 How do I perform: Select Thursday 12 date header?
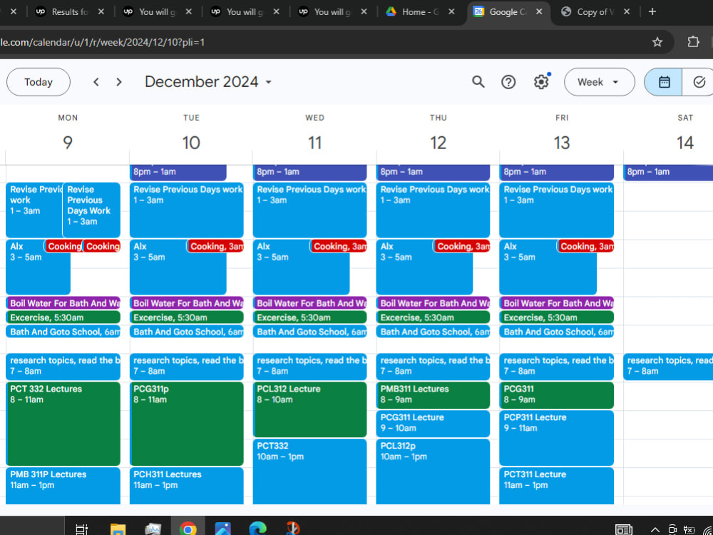click(438, 143)
